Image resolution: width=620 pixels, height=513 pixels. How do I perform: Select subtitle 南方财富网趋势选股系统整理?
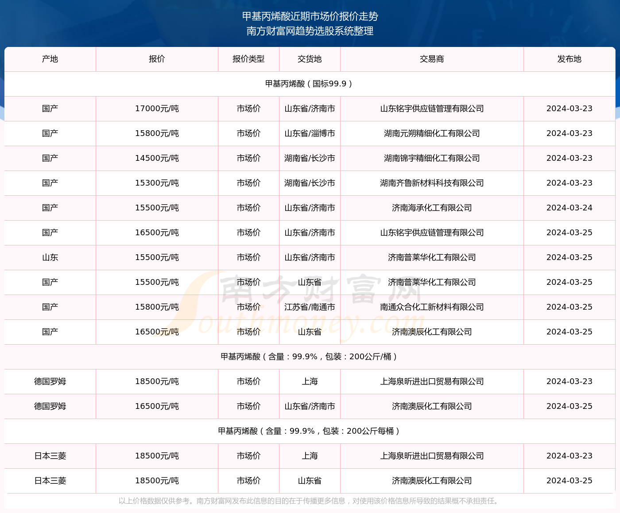pyautogui.click(x=310, y=31)
